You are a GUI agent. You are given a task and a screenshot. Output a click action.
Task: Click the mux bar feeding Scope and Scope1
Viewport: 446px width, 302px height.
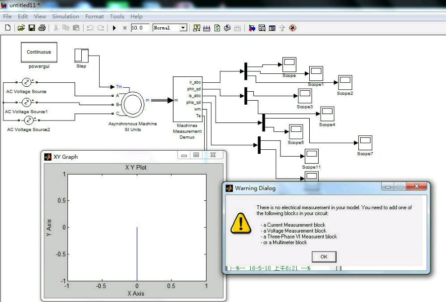click(246, 71)
